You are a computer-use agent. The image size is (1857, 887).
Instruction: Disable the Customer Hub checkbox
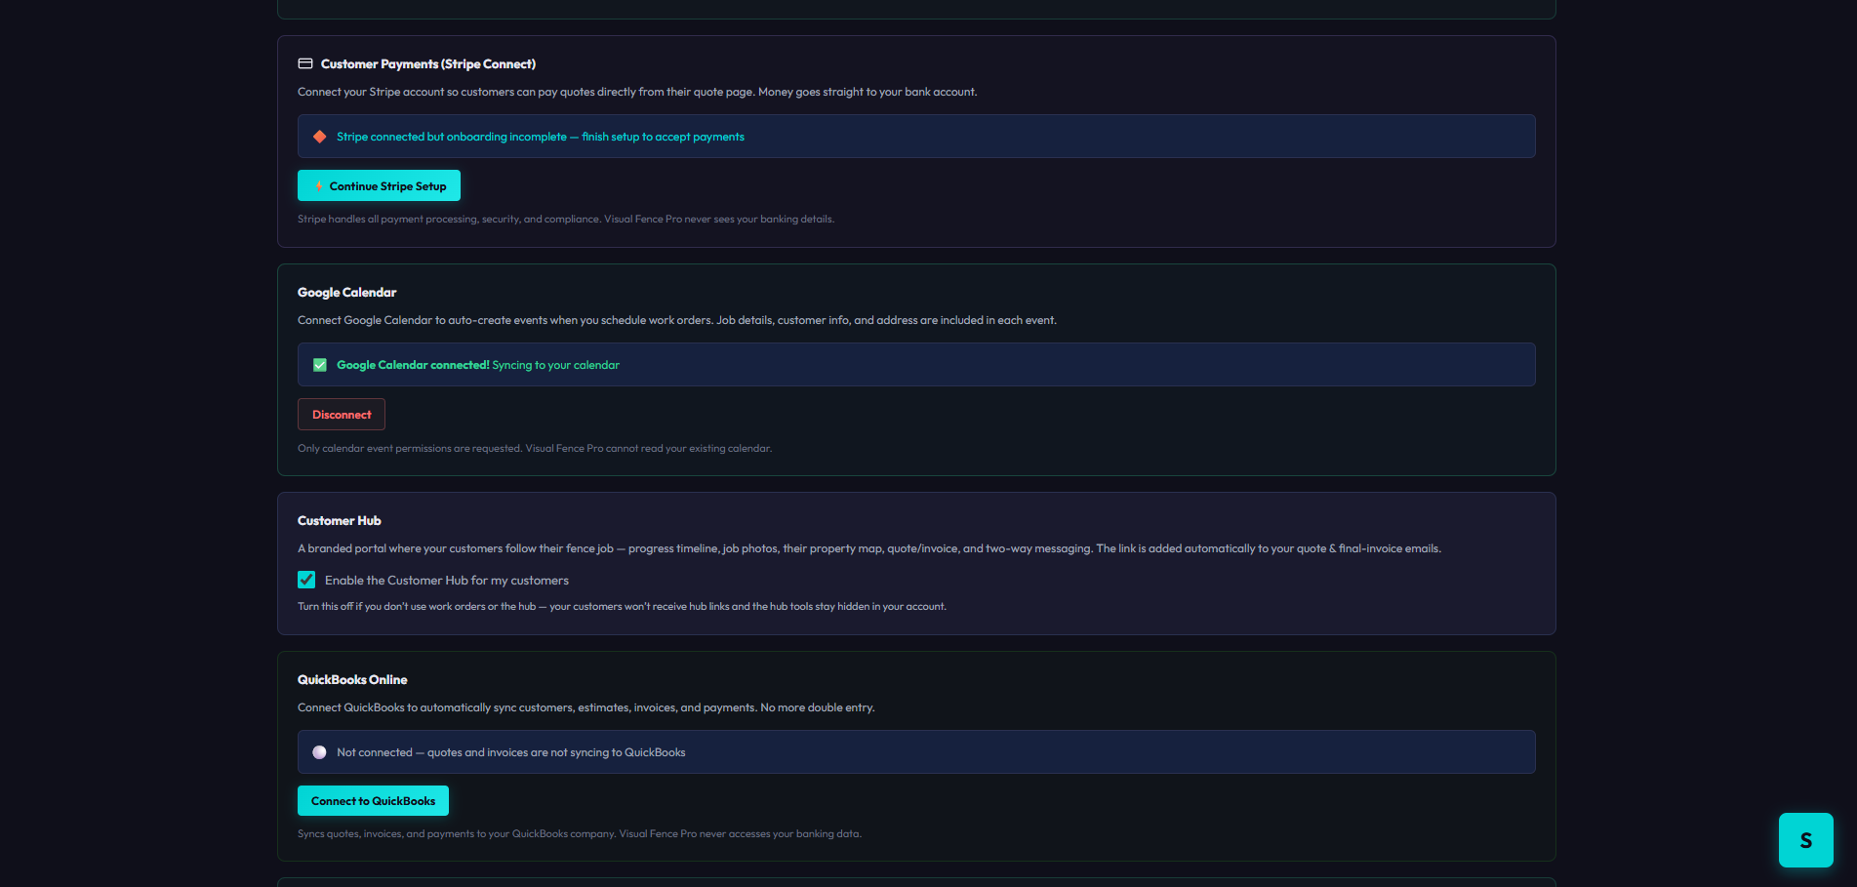tap(306, 580)
